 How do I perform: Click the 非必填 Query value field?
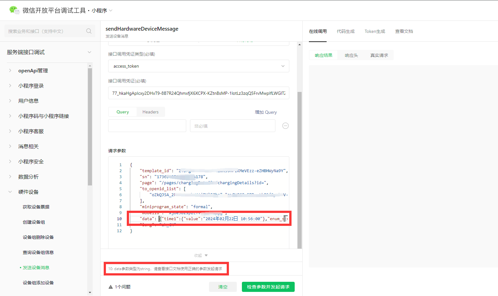(232, 126)
